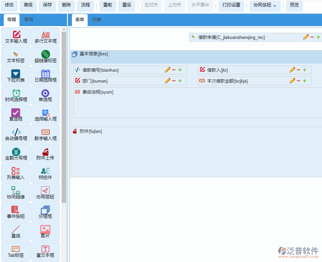Image resolution: width=322 pixels, height=262 pixels.
Task: Switch to the 列表 tab
Action: [97, 20]
